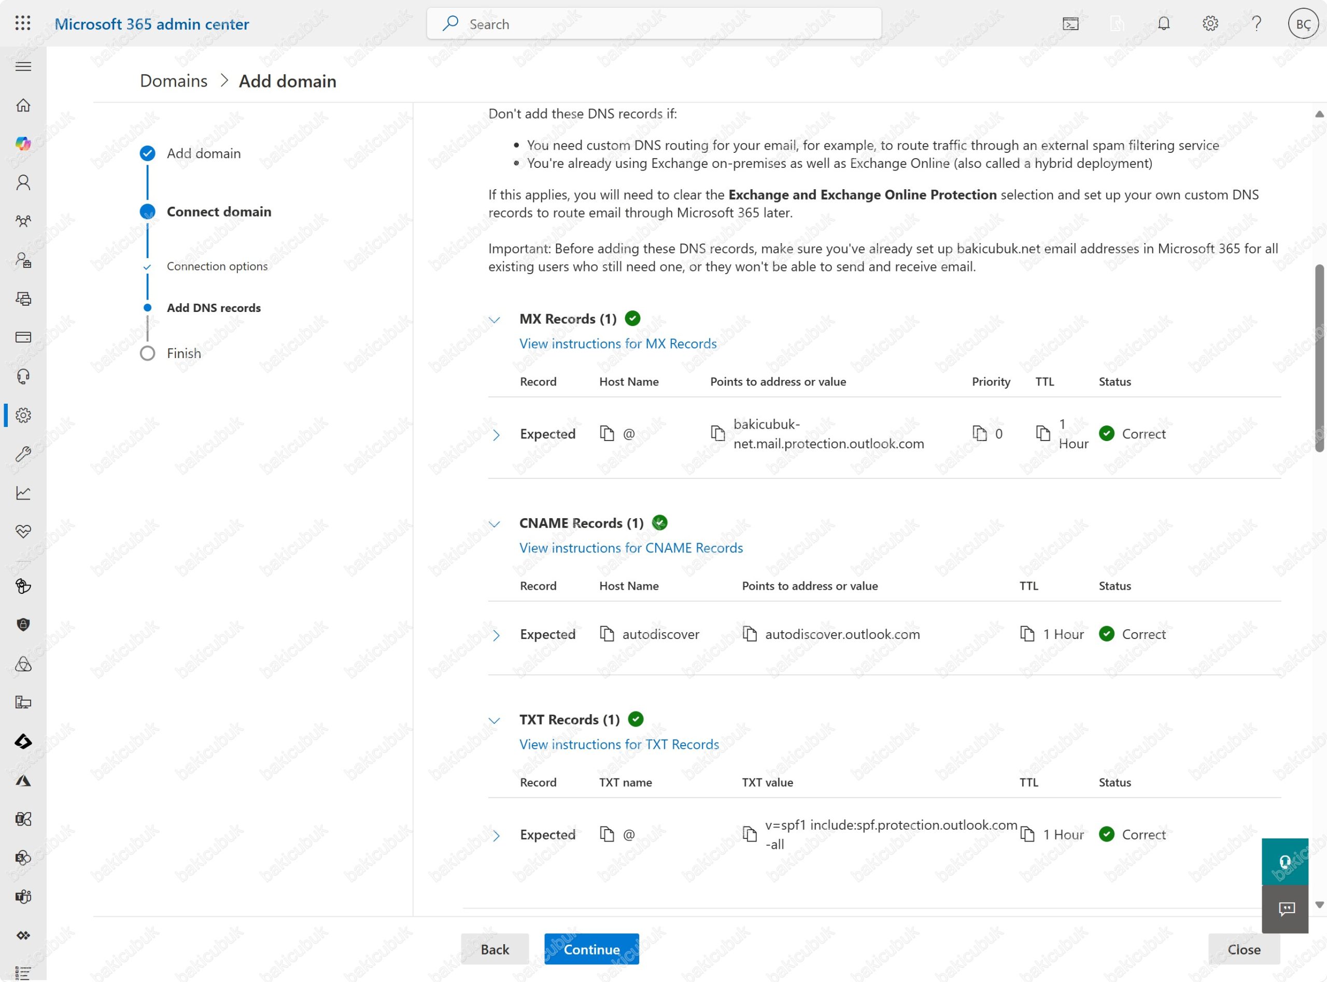Viewport: 1327px width, 982px height.
Task: Click the help question mark icon
Action: coord(1257,24)
